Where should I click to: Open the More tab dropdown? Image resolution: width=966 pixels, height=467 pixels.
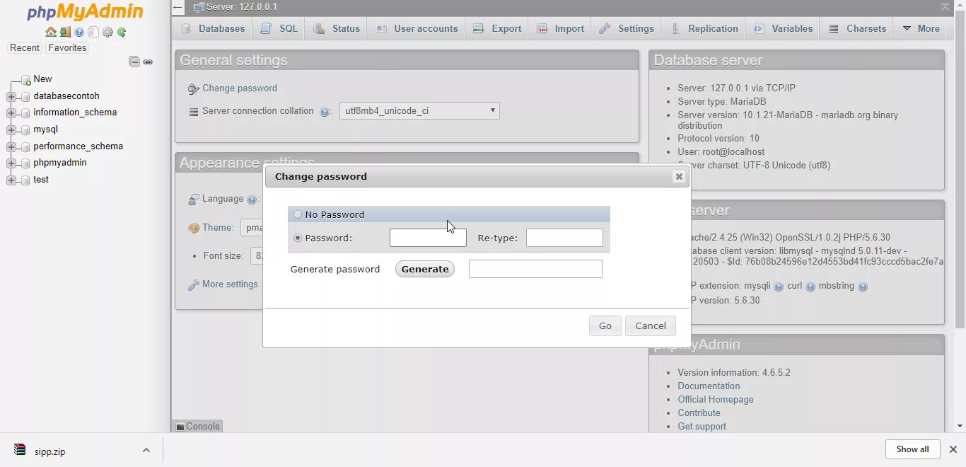coord(921,29)
